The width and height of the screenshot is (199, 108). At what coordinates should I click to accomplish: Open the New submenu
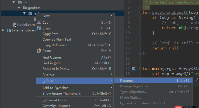click(x=46, y=16)
